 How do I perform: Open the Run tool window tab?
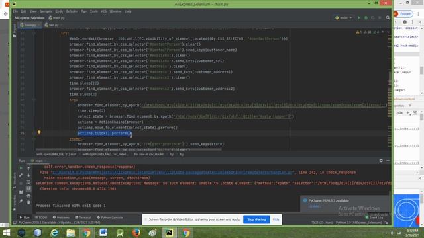pyautogui.click(x=25, y=218)
